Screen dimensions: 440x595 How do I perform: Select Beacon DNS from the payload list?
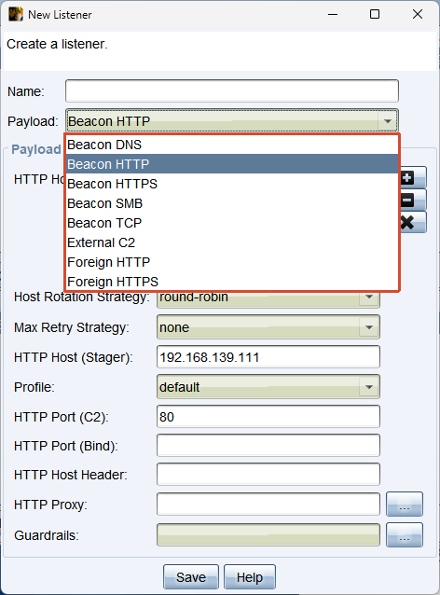(x=232, y=145)
